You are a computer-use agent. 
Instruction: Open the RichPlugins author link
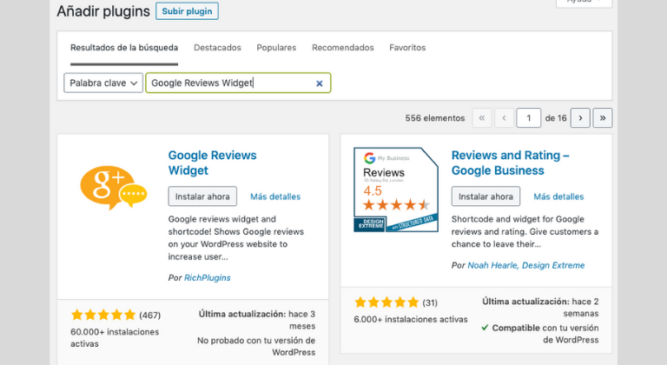tap(207, 277)
